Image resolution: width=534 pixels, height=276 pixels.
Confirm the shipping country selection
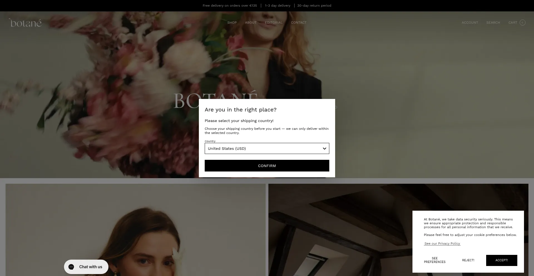click(x=267, y=166)
